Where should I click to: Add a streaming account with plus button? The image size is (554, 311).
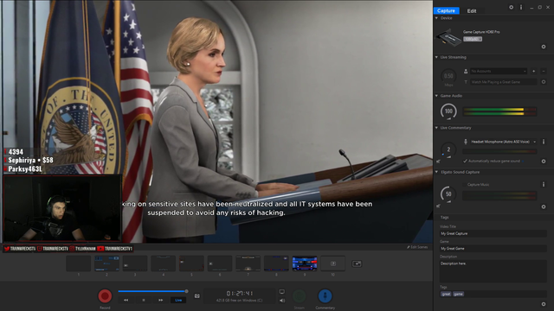click(x=533, y=71)
